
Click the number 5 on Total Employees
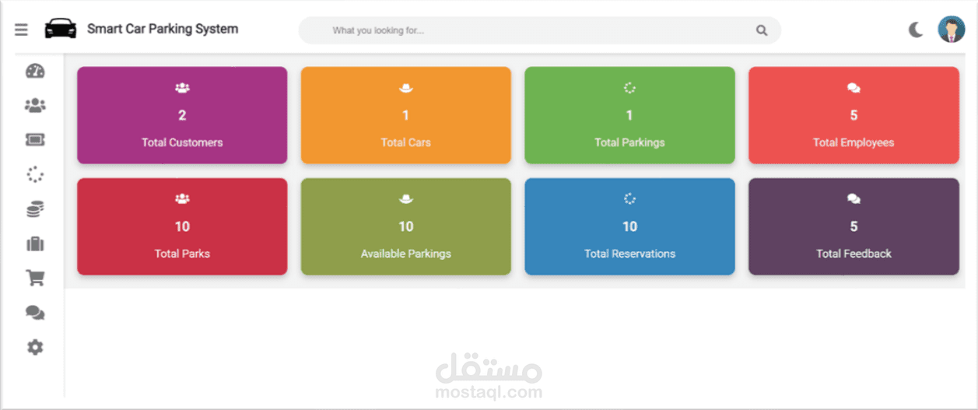click(854, 115)
